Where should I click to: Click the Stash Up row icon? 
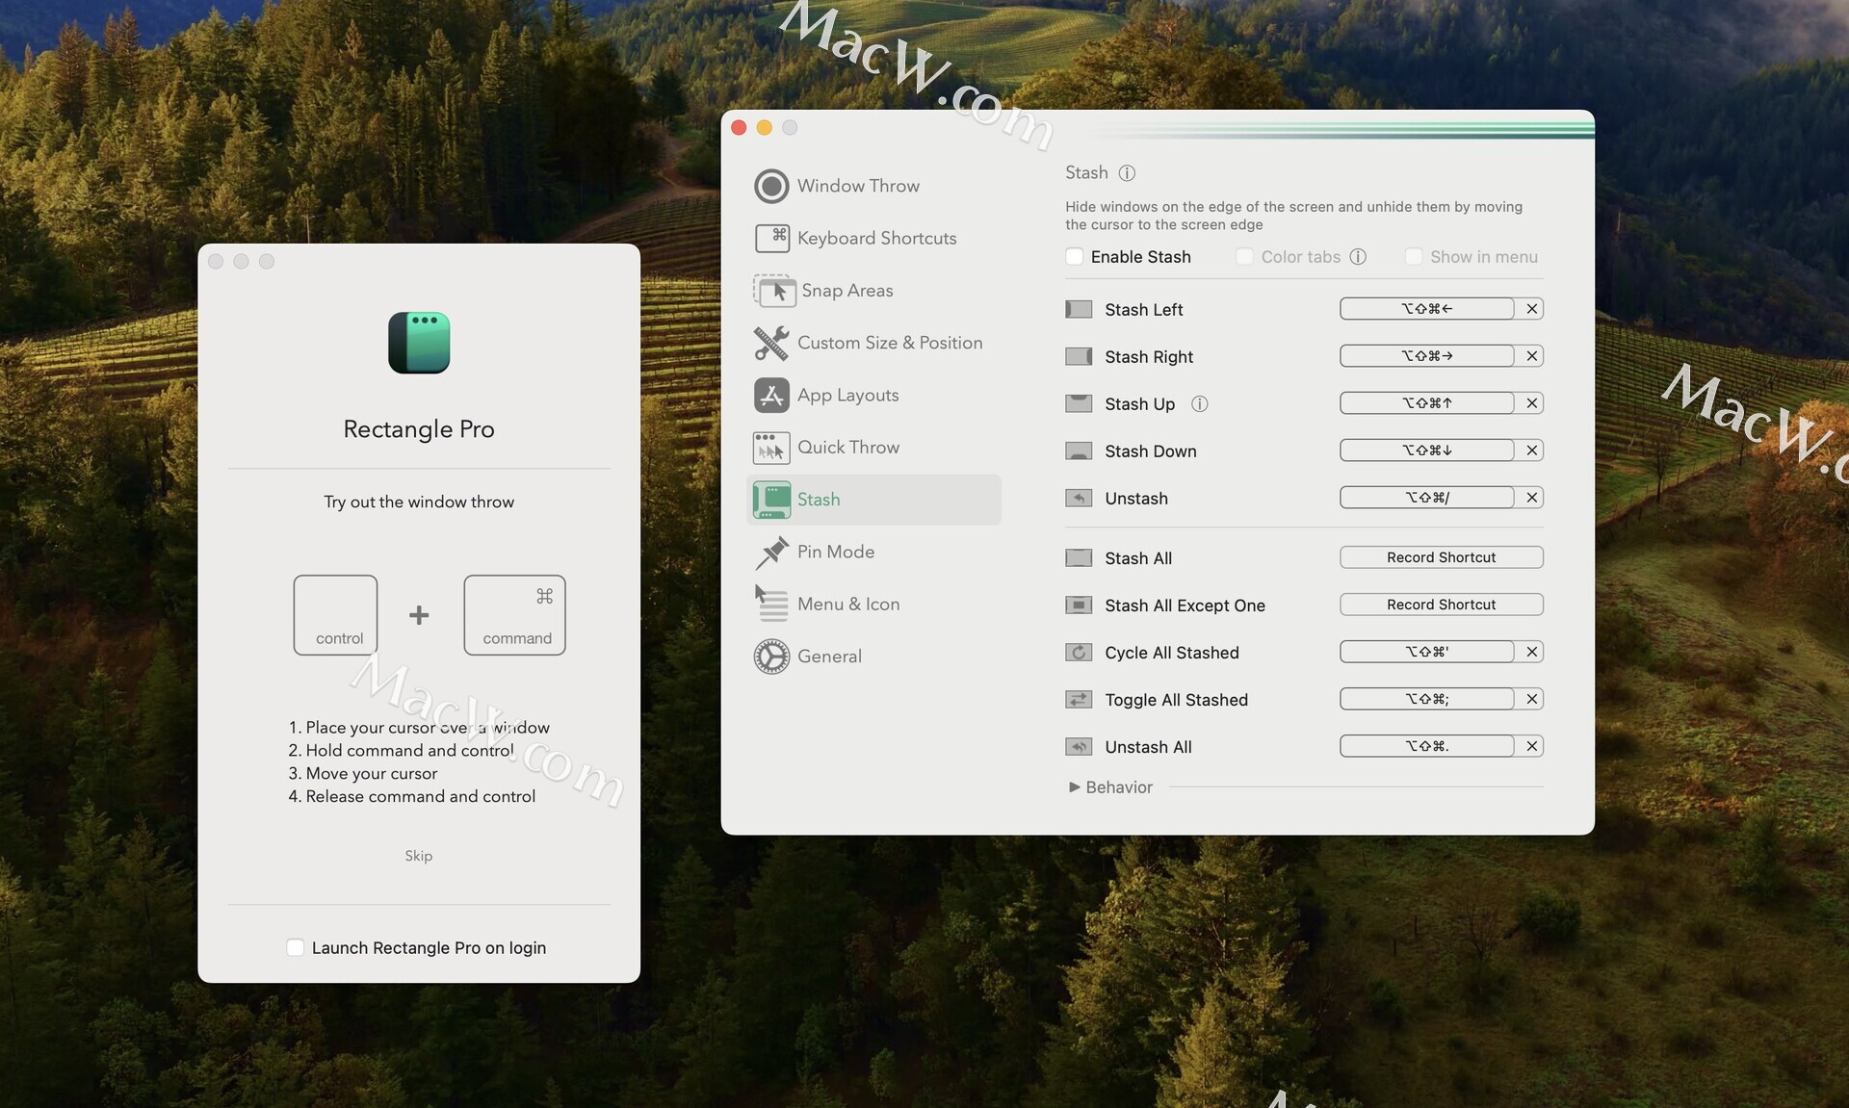(1079, 403)
